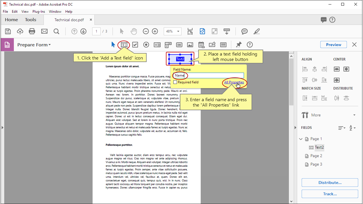Open the zoom percentage dropdown

pos(178,31)
